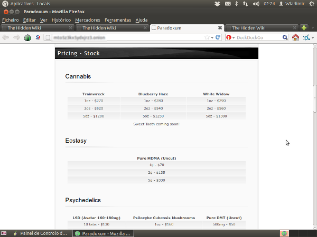Click the 2g - $135 row
The image size is (317, 237).
pyautogui.click(x=156, y=173)
